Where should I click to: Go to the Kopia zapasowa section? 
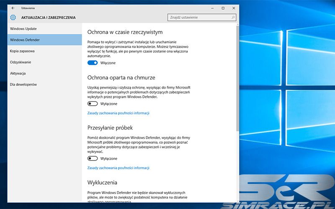pyautogui.click(x=22, y=51)
